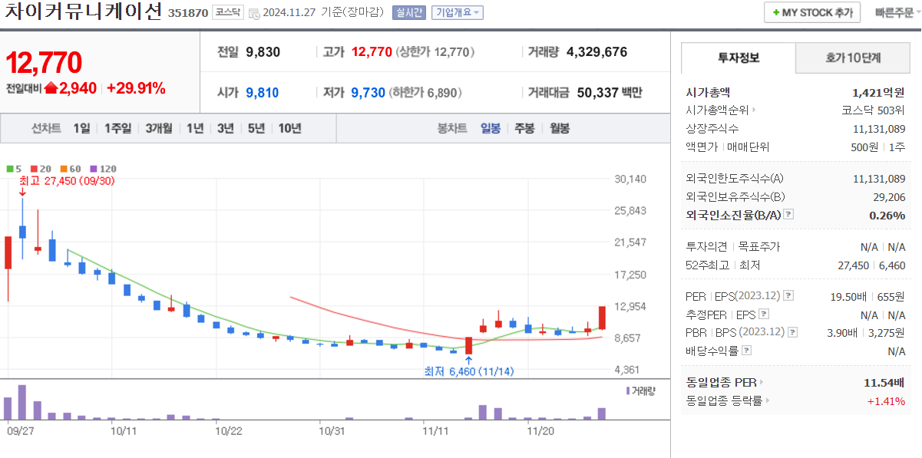Select 1주일 line chart period

(117, 128)
